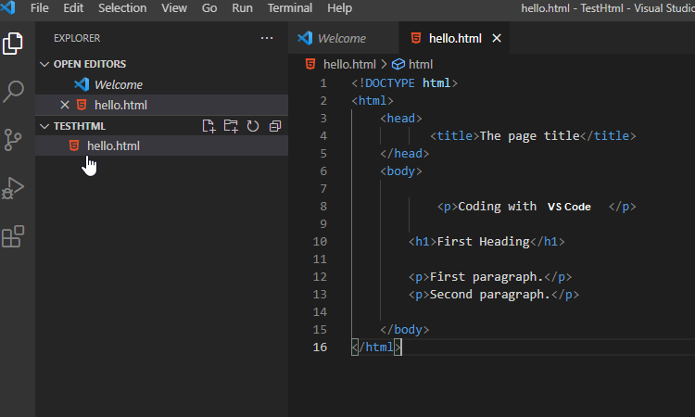Close the hello.html editor tab
Screen dimensions: 695x417
point(497,39)
